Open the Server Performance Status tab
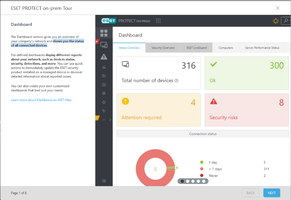 point(262,48)
